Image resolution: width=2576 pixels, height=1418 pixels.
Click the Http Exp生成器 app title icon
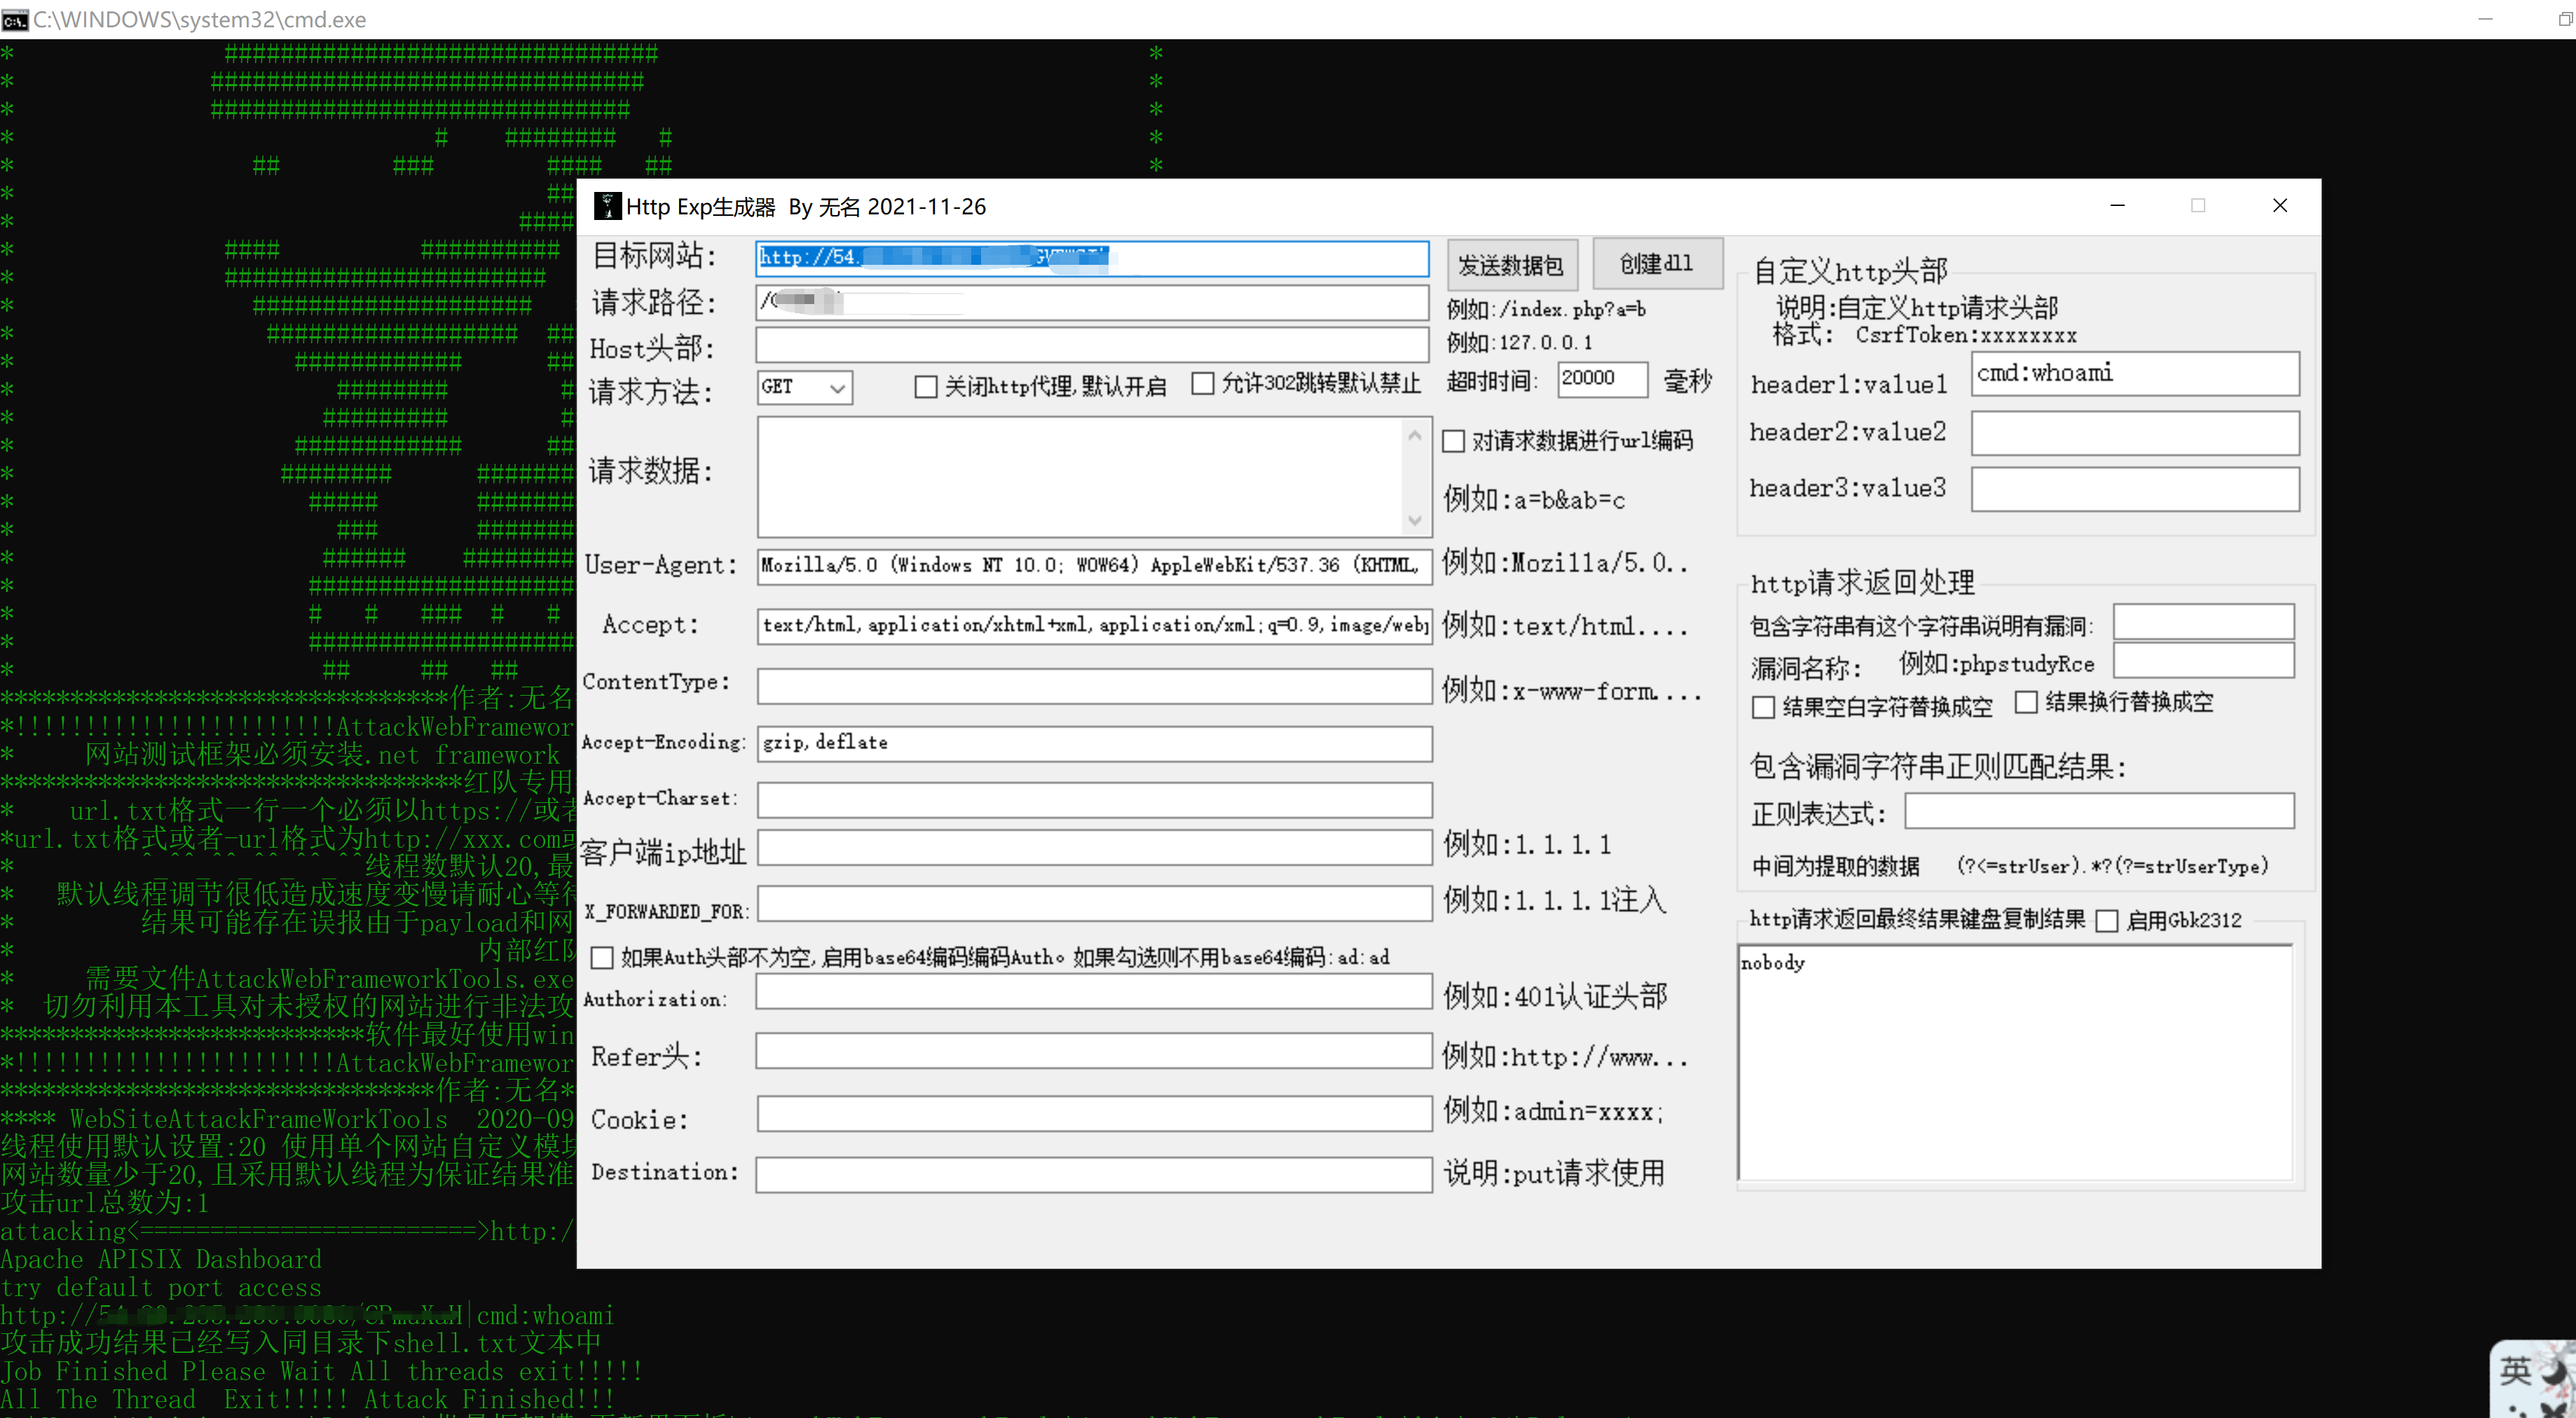point(606,206)
